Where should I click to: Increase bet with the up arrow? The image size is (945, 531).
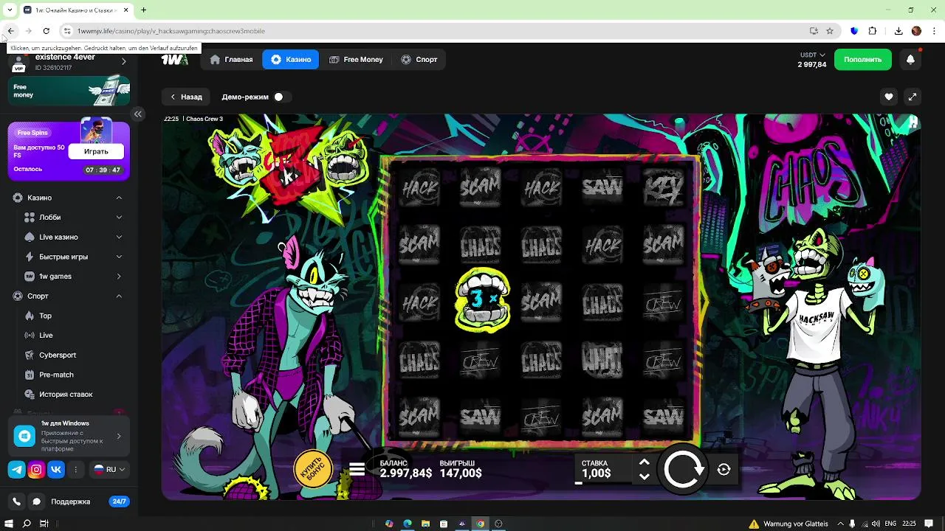click(x=644, y=462)
